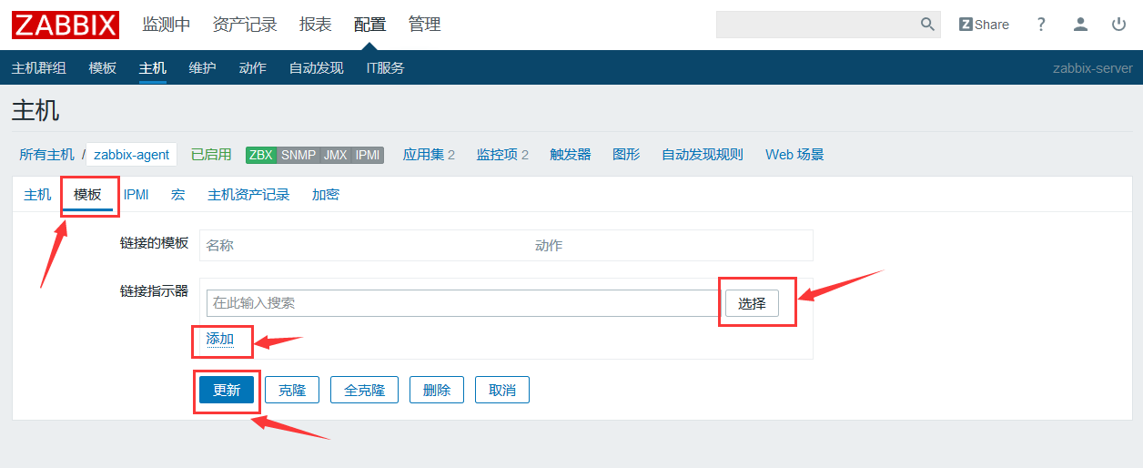Switch to the 主机 form tab

37,195
